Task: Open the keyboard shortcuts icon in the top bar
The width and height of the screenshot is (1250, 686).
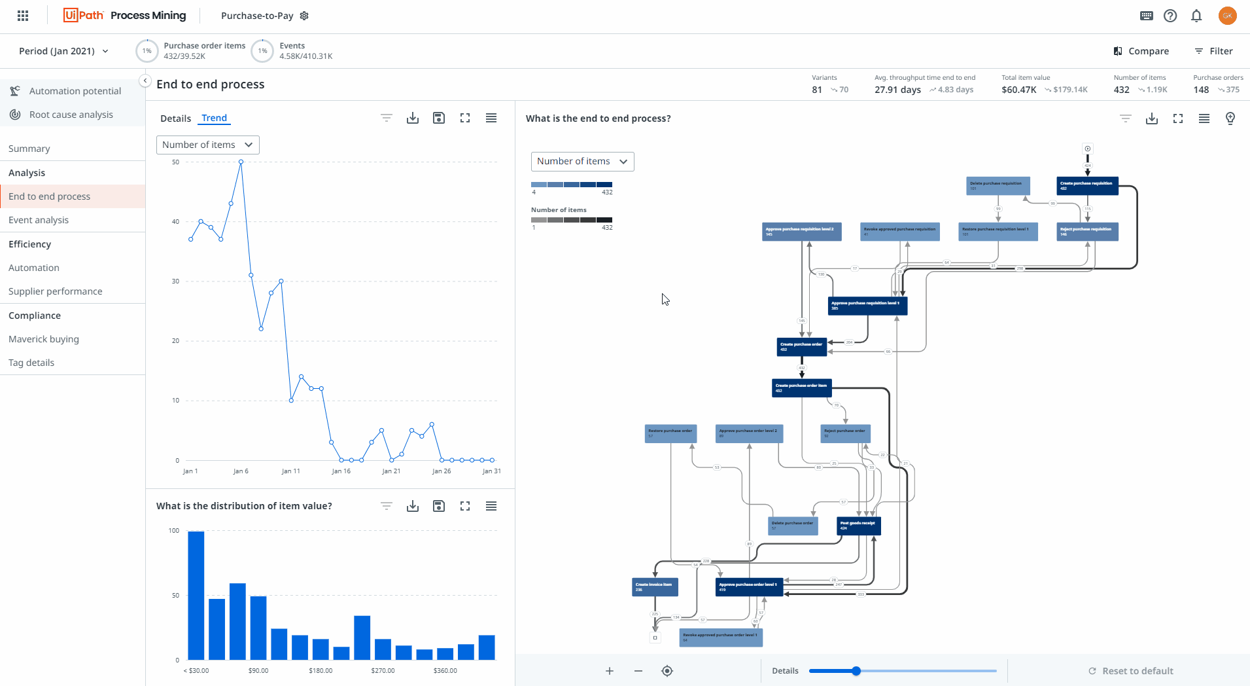Action: [x=1147, y=15]
